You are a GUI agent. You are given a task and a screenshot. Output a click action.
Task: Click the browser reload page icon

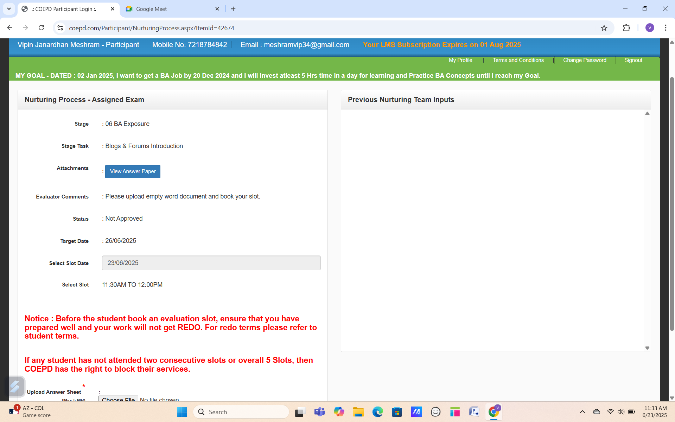click(42, 28)
